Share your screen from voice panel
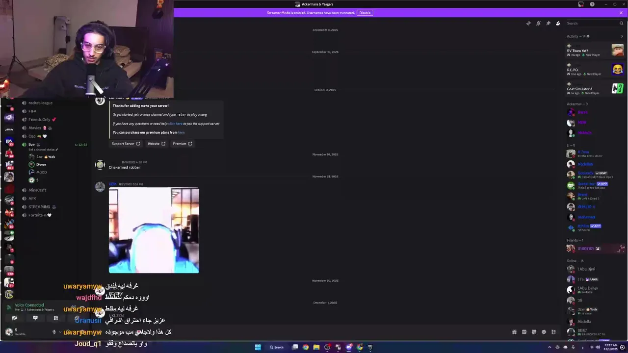The height and width of the screenshot is (353, 628). 35,318
